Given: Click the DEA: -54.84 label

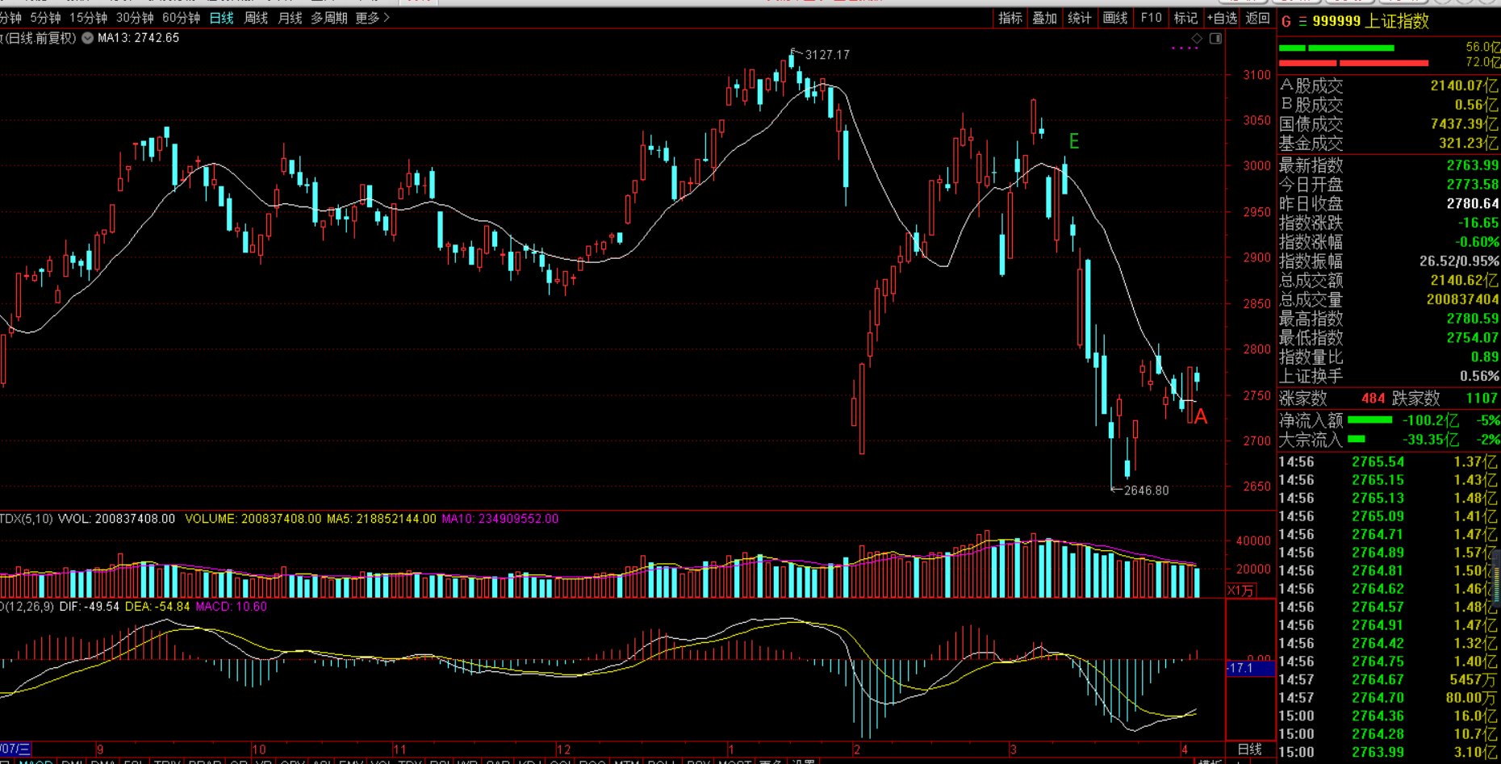Looking at the screenshot, I should (x=157, y=607).
